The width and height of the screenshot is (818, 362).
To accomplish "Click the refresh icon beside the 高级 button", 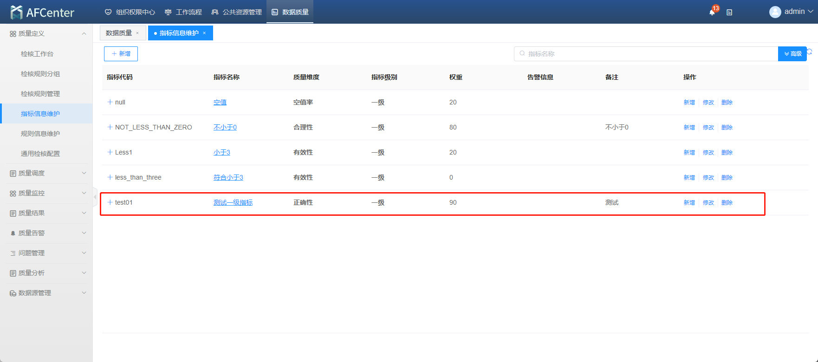I will tap(810, 52).
